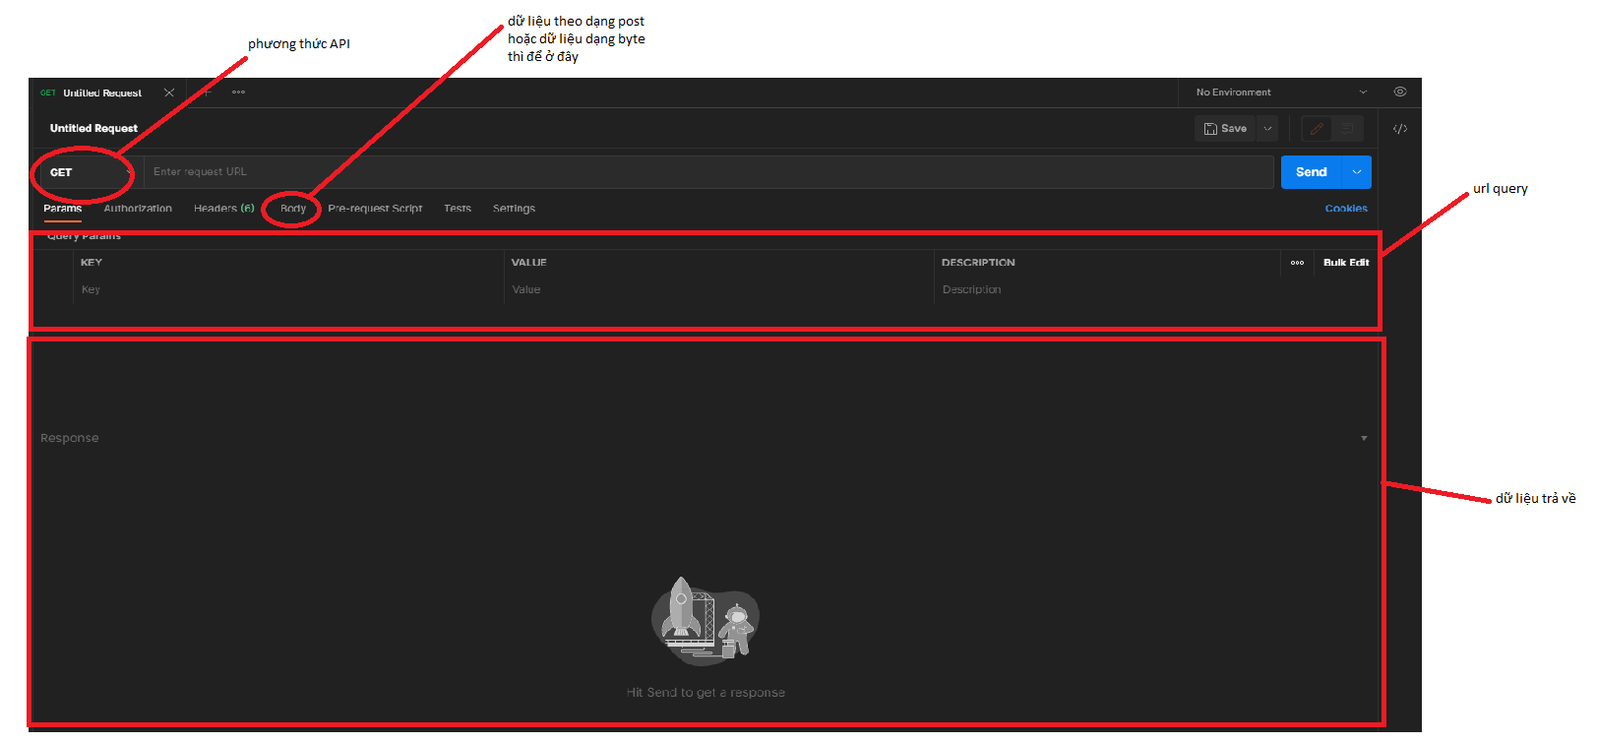The image size is (1597, 743).
Task: Click the Bulk Edit button
Action: click(1346, 263)
